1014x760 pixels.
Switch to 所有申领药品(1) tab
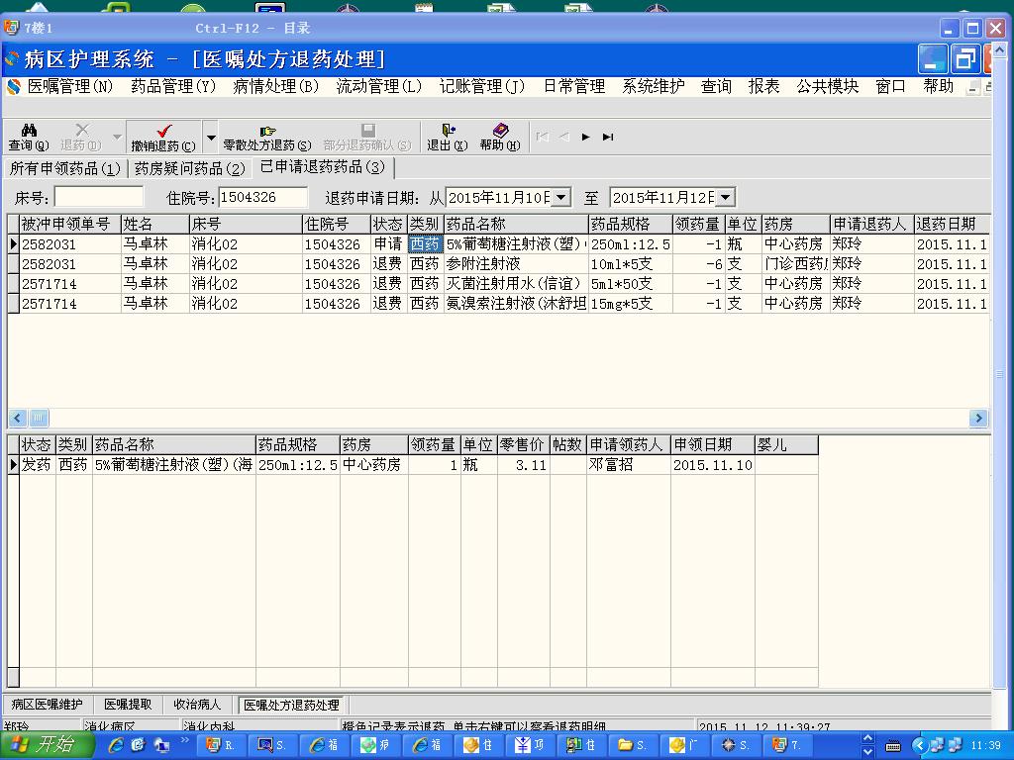click(64, 168)
